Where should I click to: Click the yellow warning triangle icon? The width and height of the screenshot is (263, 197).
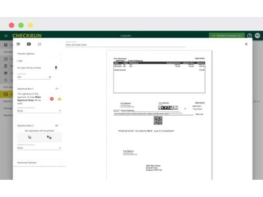tap(59, 99)
